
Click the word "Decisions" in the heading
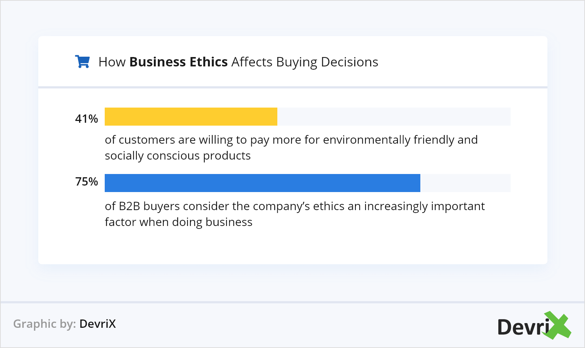pyautogui.click(x=349, y=62)
